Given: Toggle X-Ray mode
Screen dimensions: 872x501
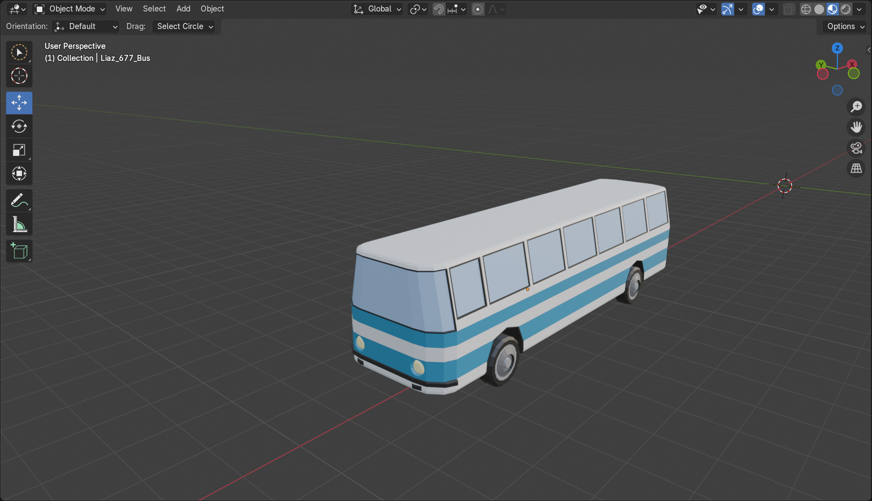Looking at the screenshot, I should [788, 9].
